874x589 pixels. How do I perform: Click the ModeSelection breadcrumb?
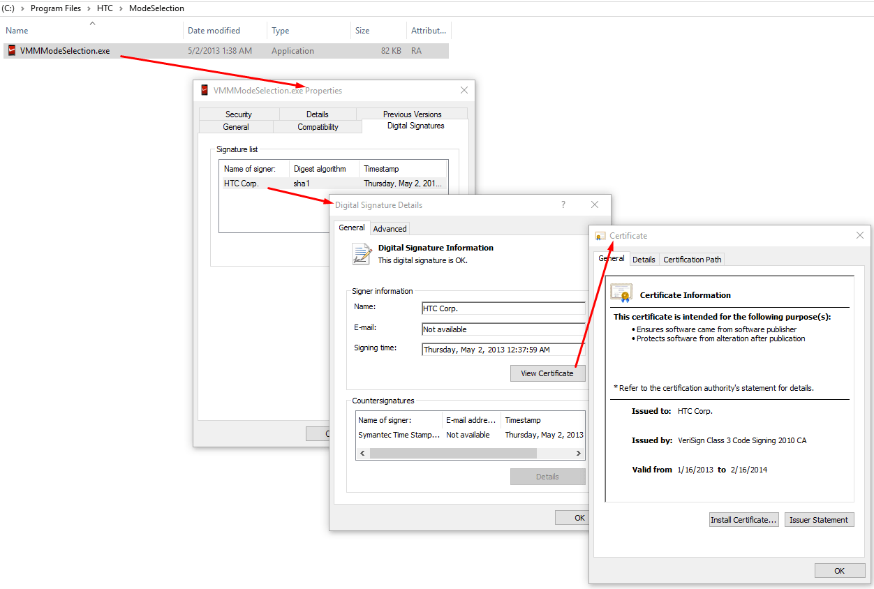(x=156, y=8)
